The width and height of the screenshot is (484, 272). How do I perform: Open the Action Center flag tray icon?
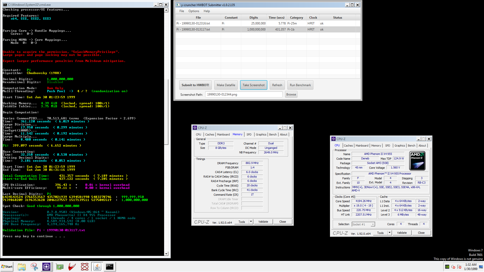pyautogui.click(x=459, y=267)
